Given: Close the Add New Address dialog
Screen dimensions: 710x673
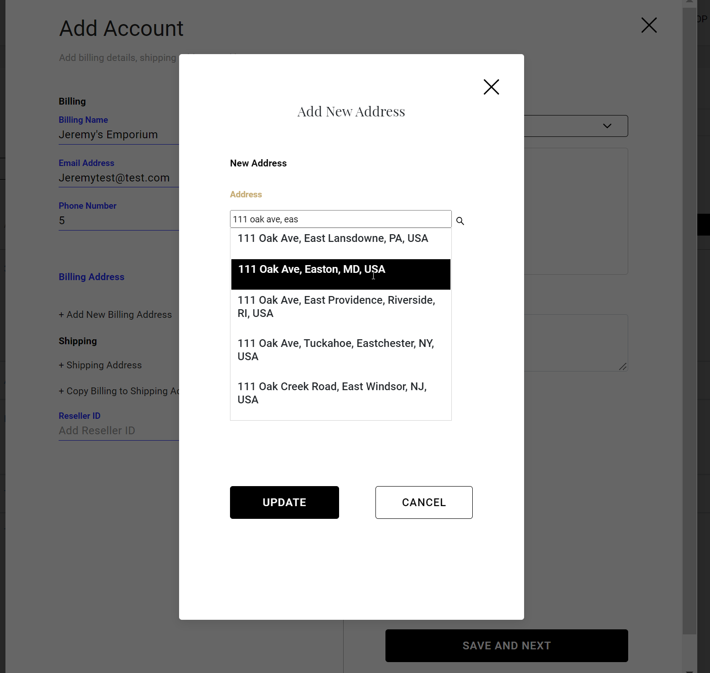Looking at the screenshot, I should 491,87.
